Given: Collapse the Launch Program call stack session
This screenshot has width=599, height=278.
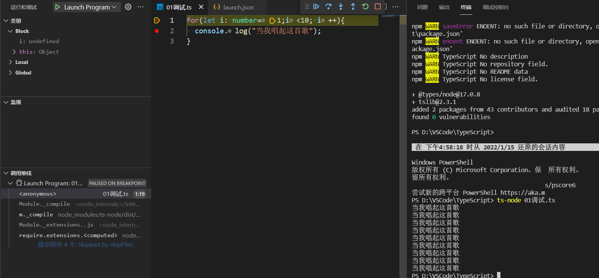Looking at the screenshot, I should point(10,183).
